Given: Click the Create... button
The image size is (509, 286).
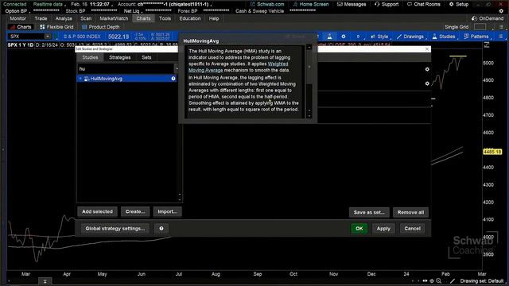Looking at the screenshot, I should point(135,211).
